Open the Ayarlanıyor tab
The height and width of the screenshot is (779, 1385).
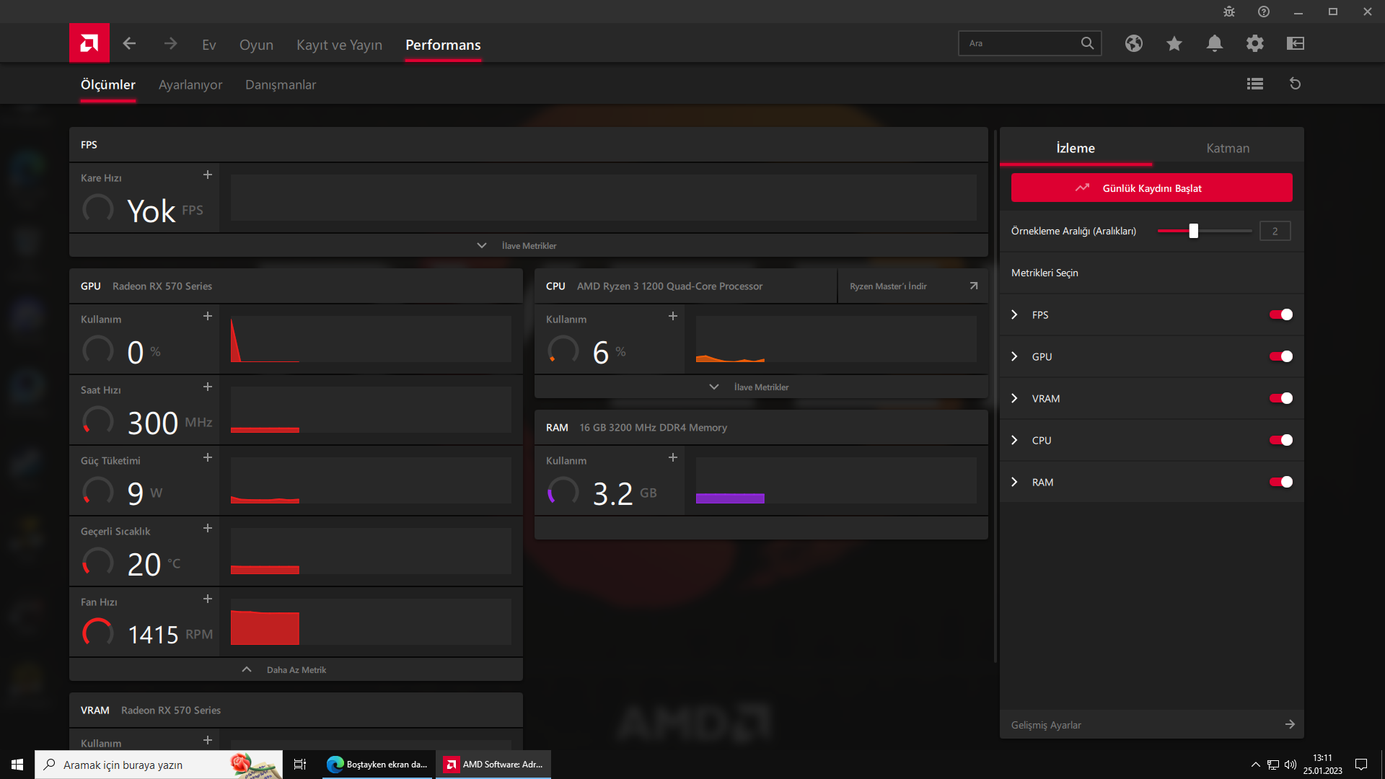pyautogui.click(x=190, y=84)
